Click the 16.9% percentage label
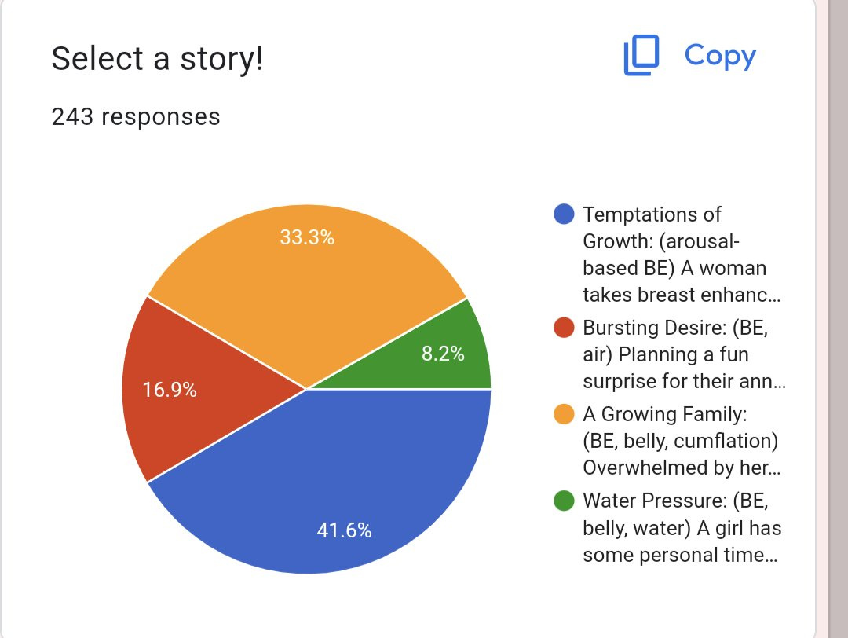Image resolution: width=848 pixels, height=638 pixels. click(x=170, y=390)
